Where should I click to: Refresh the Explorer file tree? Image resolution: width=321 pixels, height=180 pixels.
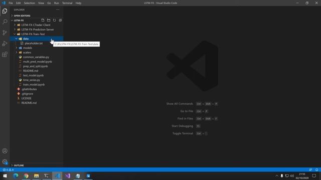pyautogui.click(x=55, y=20)
